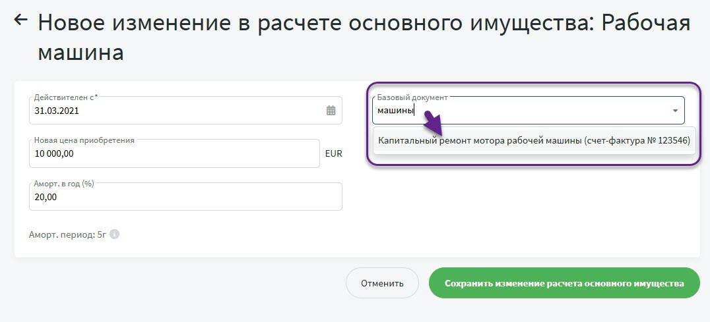Open the calendar date picker icon

[331, 111]
